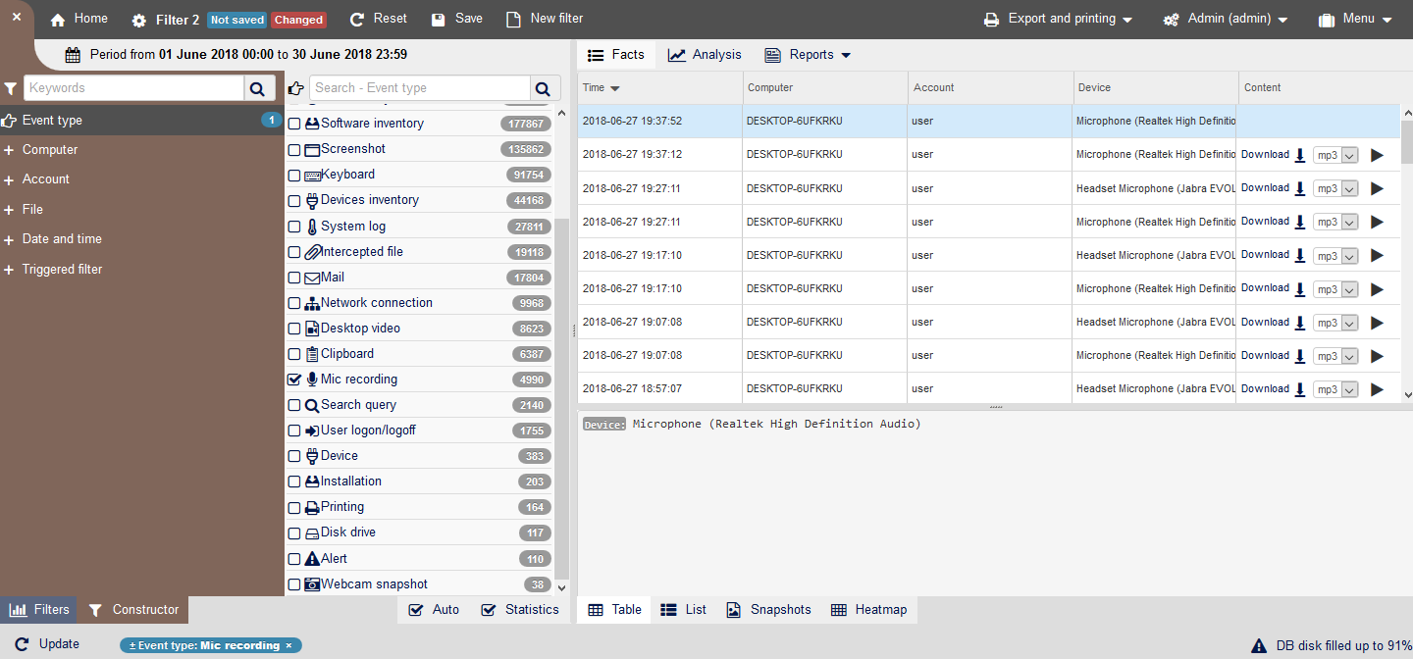
Task: Click inside the Keywords input field
Action: coord(133,88)
